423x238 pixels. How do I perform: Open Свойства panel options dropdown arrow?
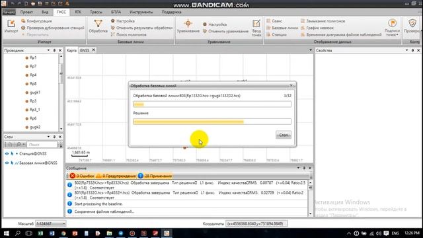pos(406,50)
